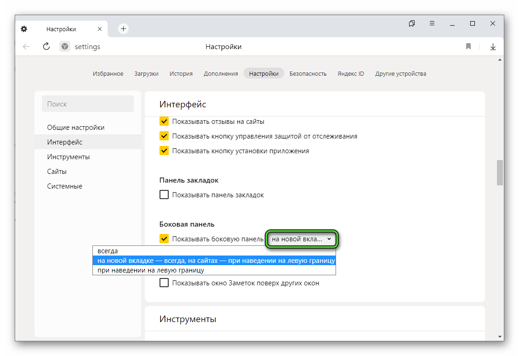
Task: Click the side panel mode dropdown
Action: 302,239
